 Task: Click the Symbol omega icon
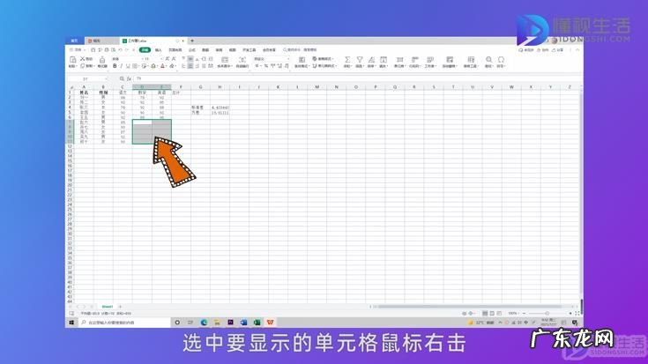click(x=501, y=60)
